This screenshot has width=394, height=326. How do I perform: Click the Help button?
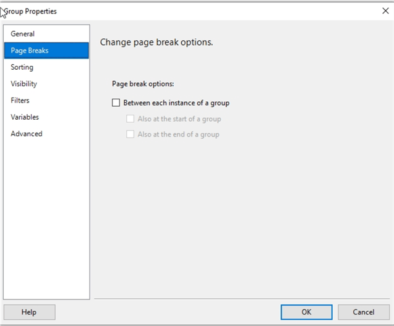[x=30, y=312]
